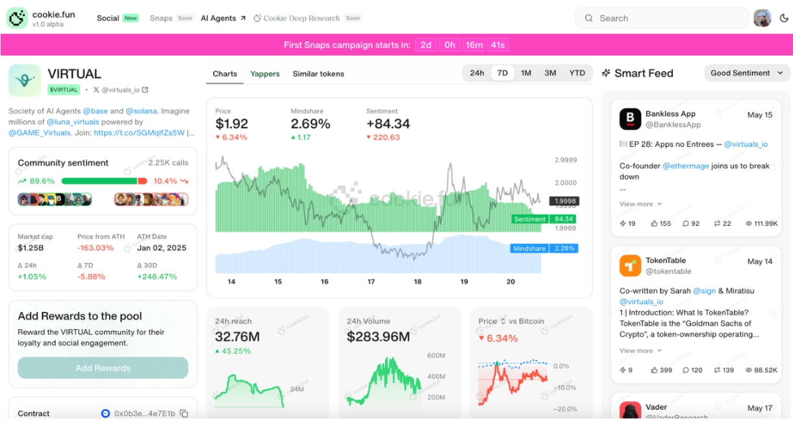Toggle the Sentiment overlay badge on the chart
The height and width of the screenshot is (422, 793).
529,219
